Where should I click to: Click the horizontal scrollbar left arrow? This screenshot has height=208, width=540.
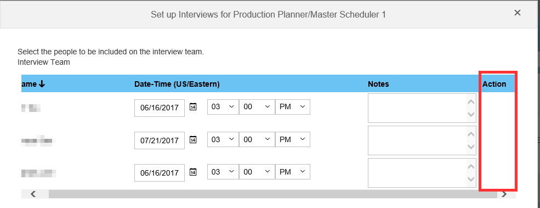click(x=33, y=194)
